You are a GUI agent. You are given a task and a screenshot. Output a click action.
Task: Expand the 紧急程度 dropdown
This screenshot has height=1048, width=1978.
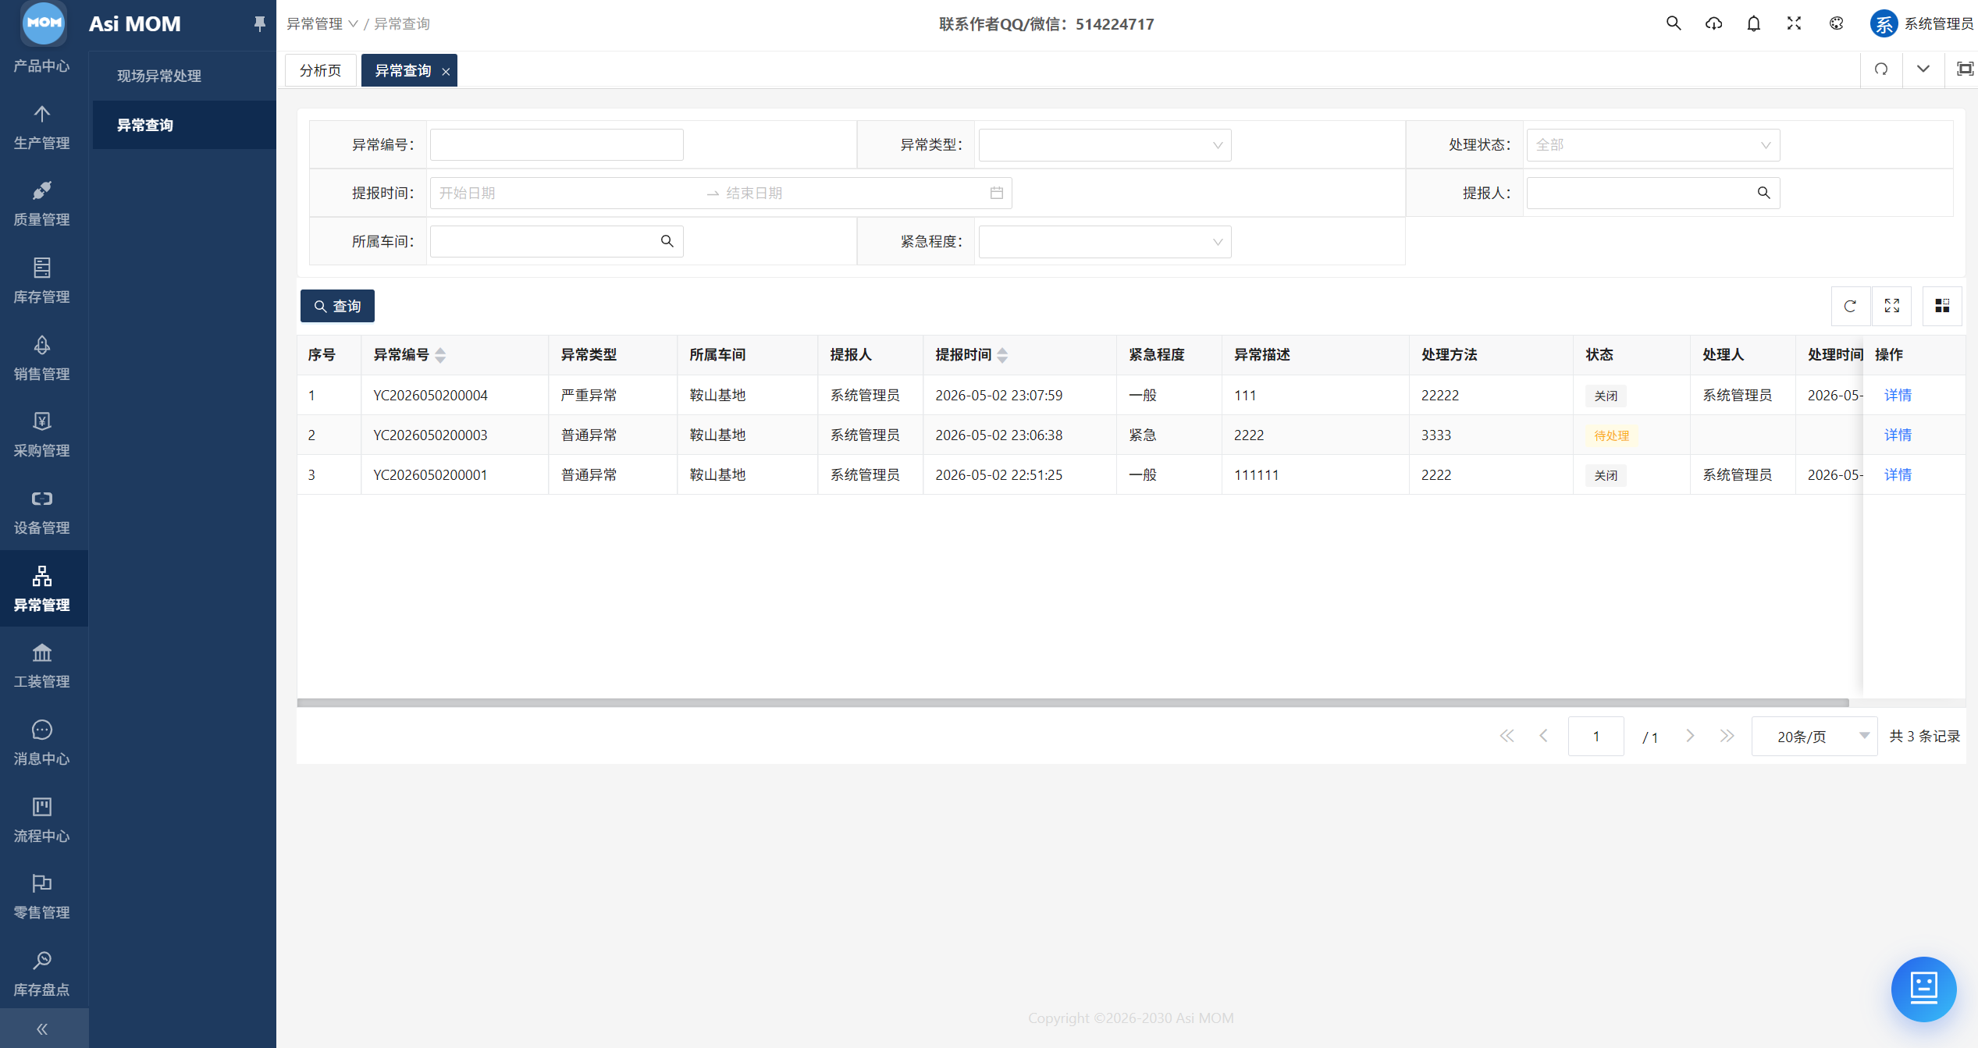[1105, 242]
